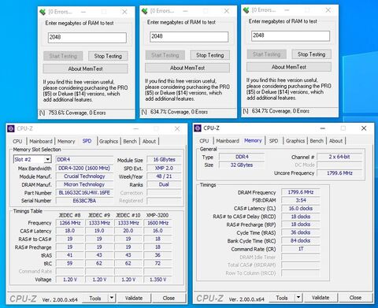This screenshot has height=308, width=378.
Task: Click the Command Rate value 1T
Action: (301, 249)
